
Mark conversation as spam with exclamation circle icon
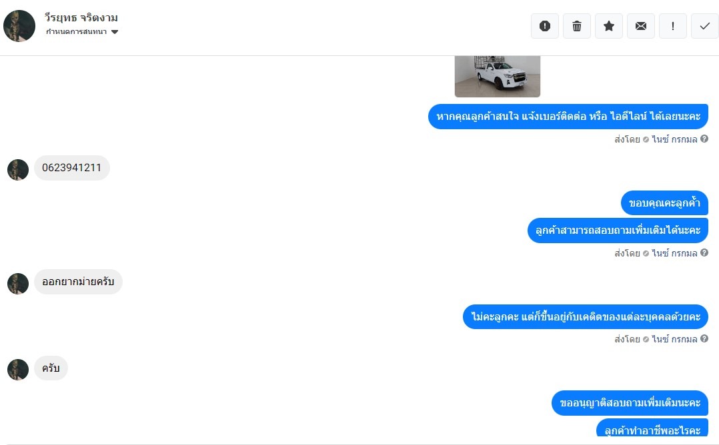tap(545, 26)
